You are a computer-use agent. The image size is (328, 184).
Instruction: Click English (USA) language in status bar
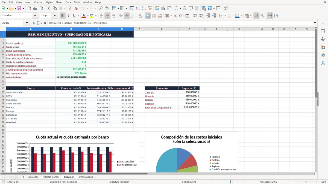click(189, 182)
